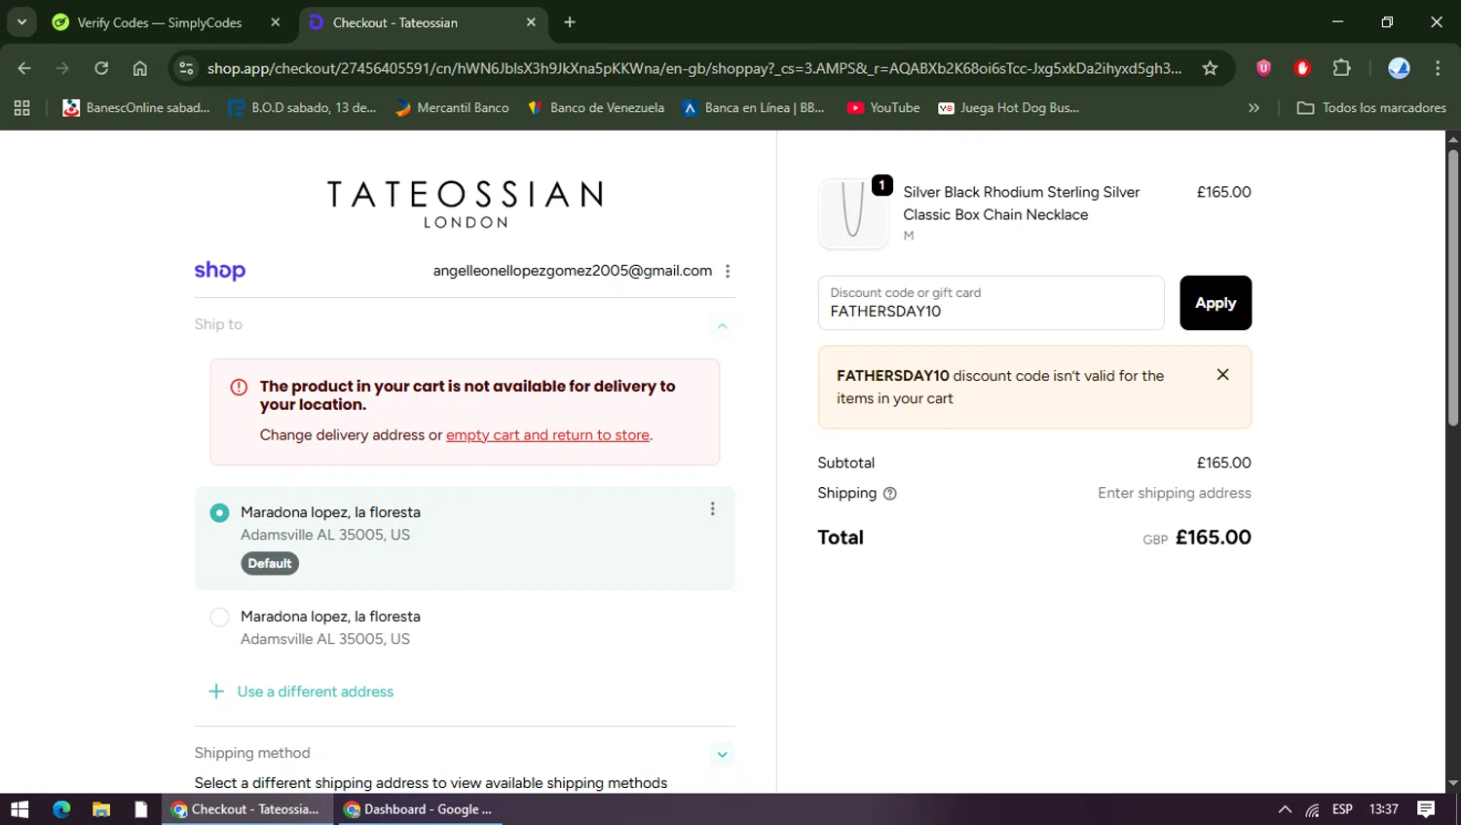Viewport: 1461px width, 825px height.
Task: Open Microsoft Edge from taskbar
Action: tap(61, 809)
